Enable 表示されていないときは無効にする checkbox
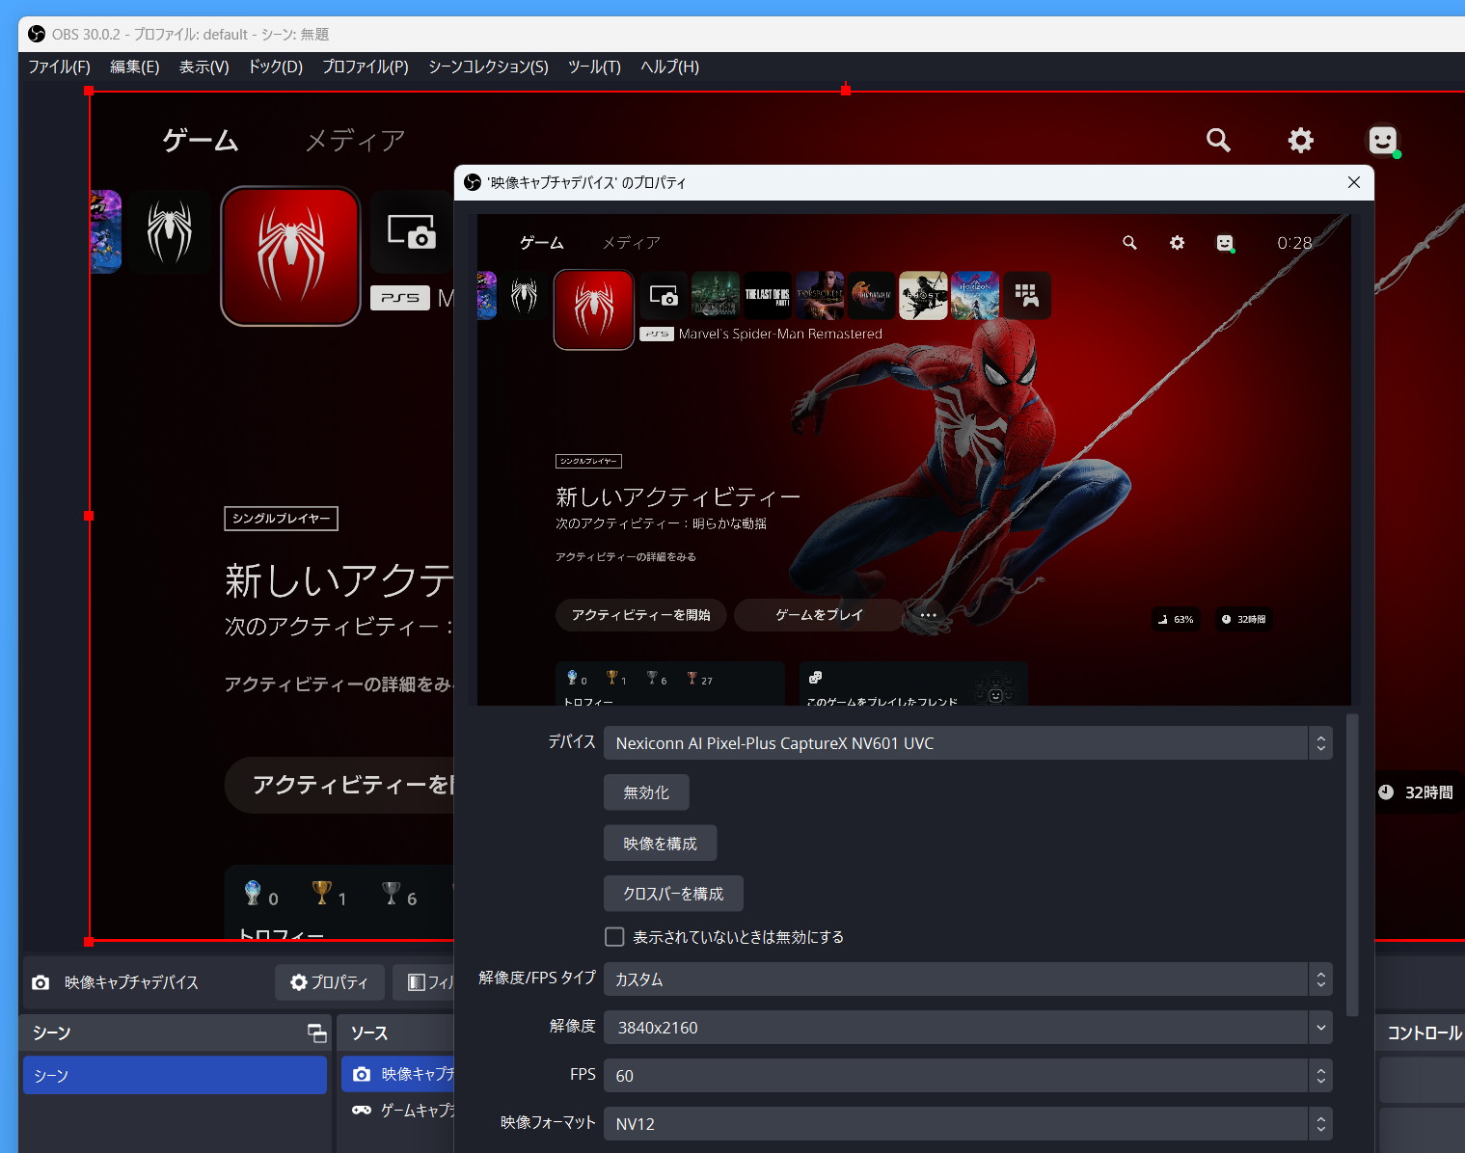 point(614,937)
